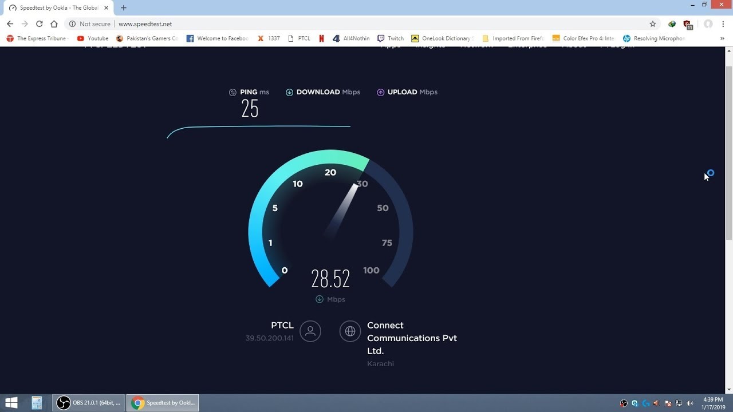Open the Youtube bookmark
733x412 pixels.
(93, 38)
